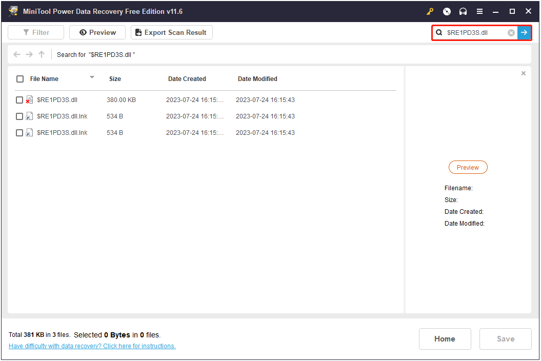The width and height of the screenshot is (541, 361).
Task: Maximize the MiniTool window
Action: (x=512, y=11)
